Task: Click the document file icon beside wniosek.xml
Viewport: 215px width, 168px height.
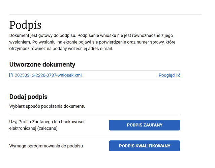Action: coord(11,75)
